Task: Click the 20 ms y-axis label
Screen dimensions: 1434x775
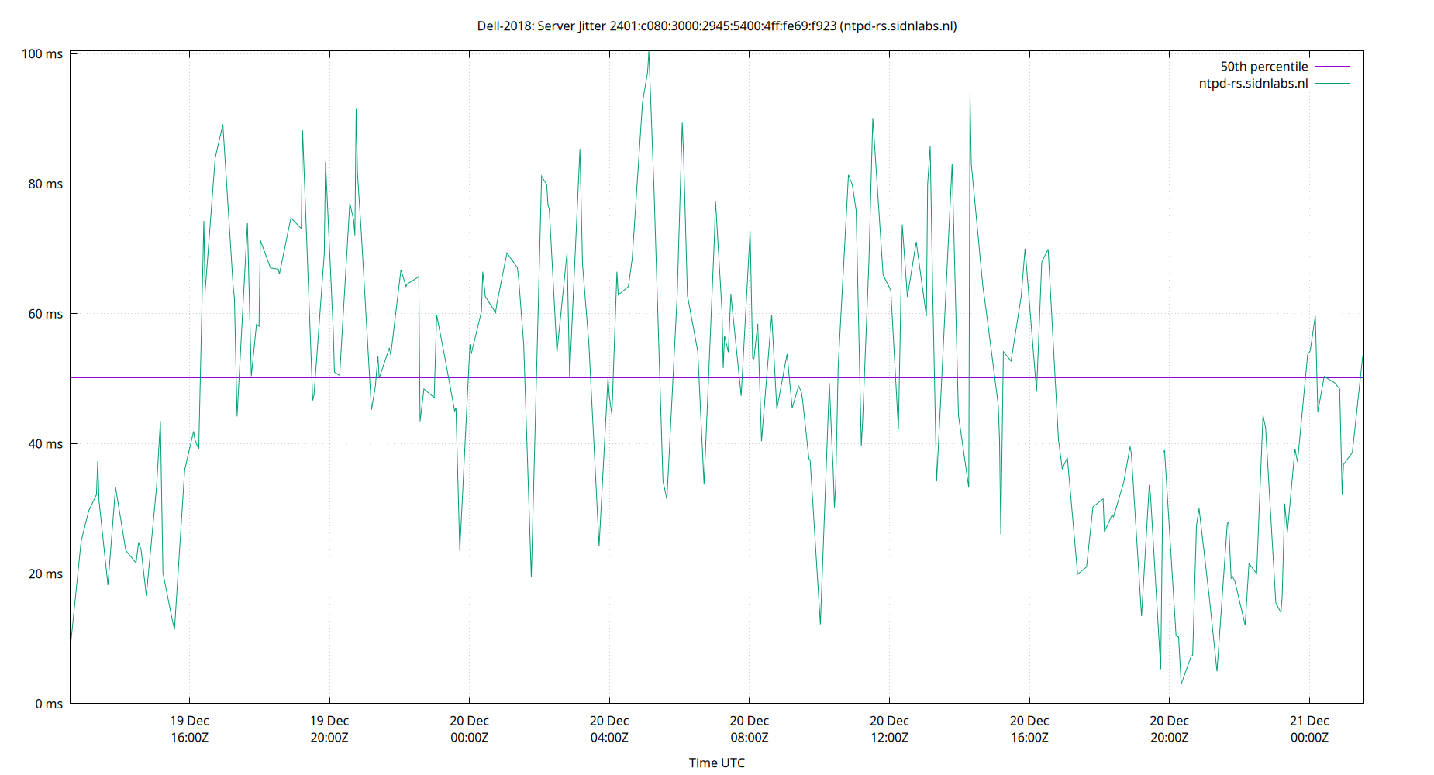Action: 44,573
